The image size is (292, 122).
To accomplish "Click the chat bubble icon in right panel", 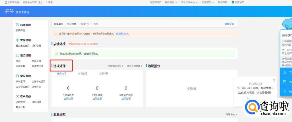I will (x=285, y=82).
